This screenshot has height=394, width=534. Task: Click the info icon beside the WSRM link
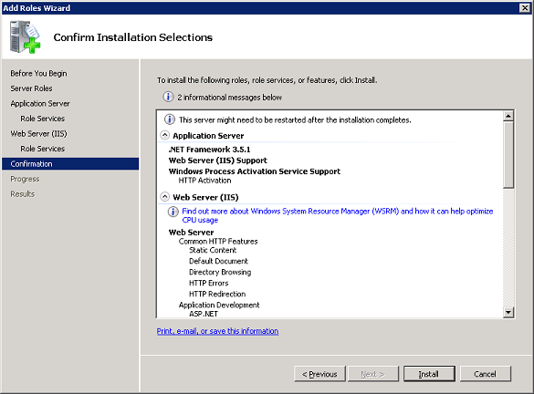[173, 212]
